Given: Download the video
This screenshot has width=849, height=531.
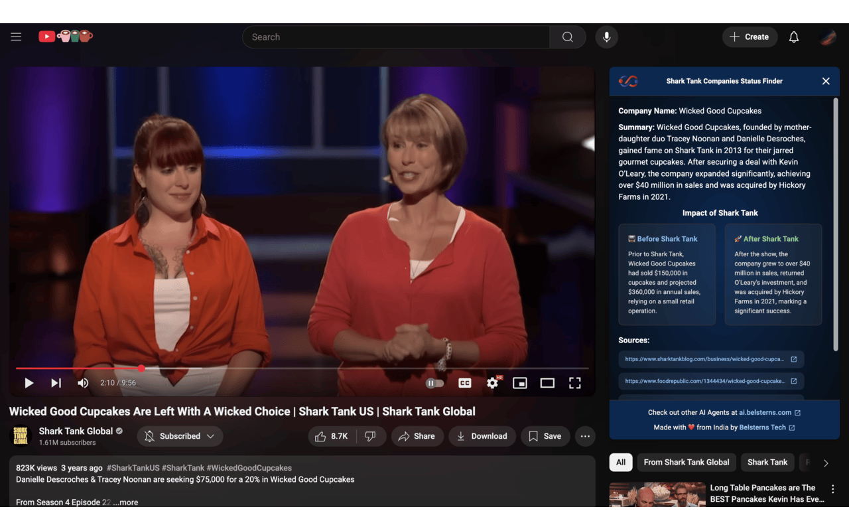Looking at the screenshot, I should tap(482, 436).
